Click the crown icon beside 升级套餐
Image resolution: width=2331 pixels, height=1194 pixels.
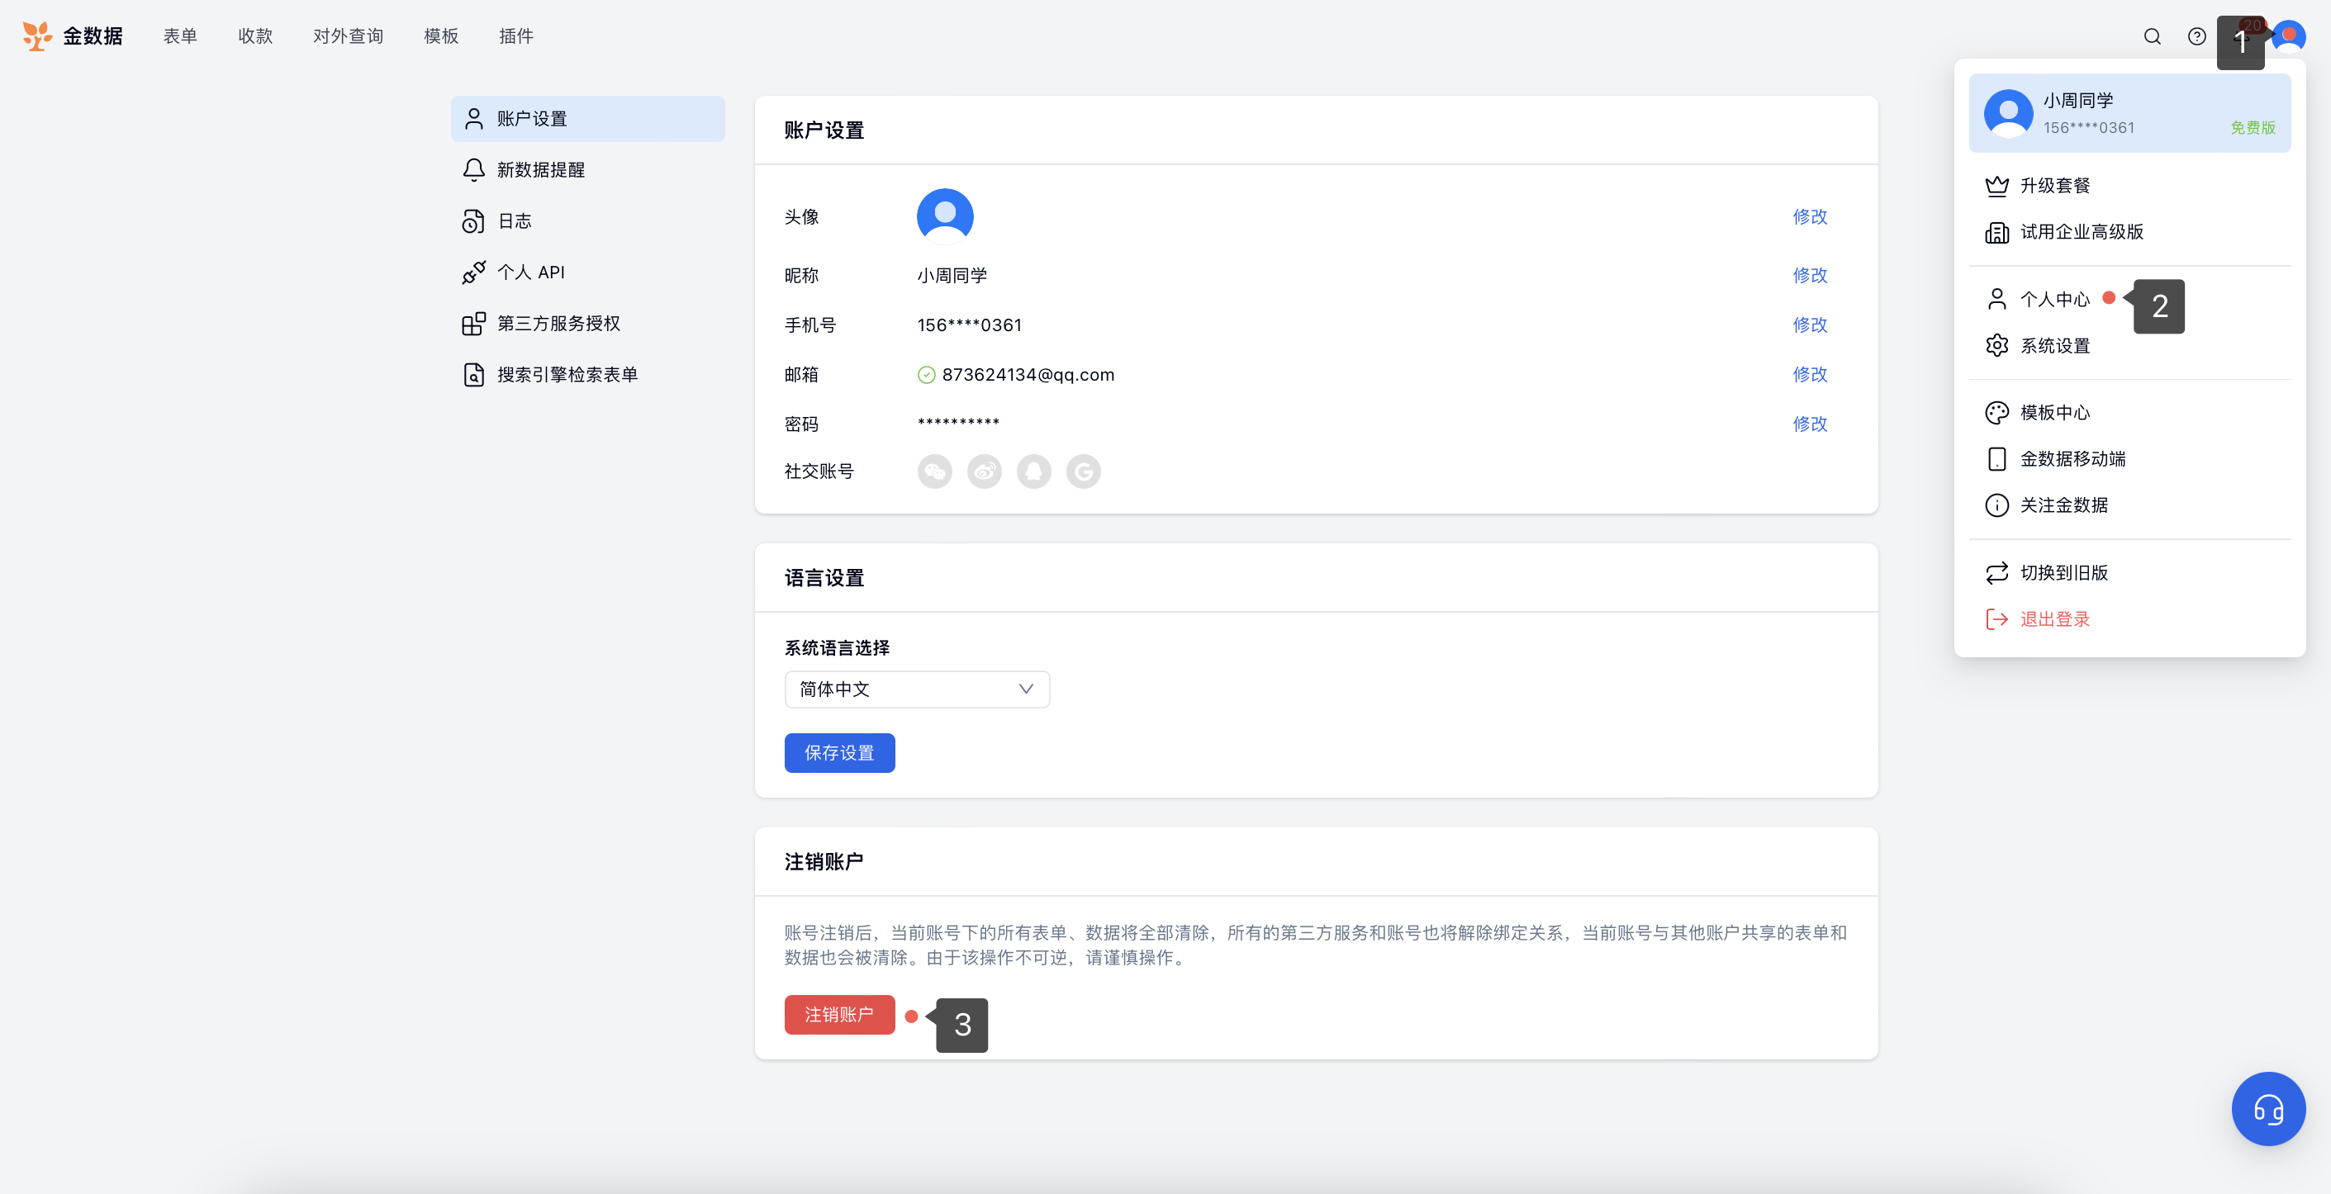coord(1997,186)
